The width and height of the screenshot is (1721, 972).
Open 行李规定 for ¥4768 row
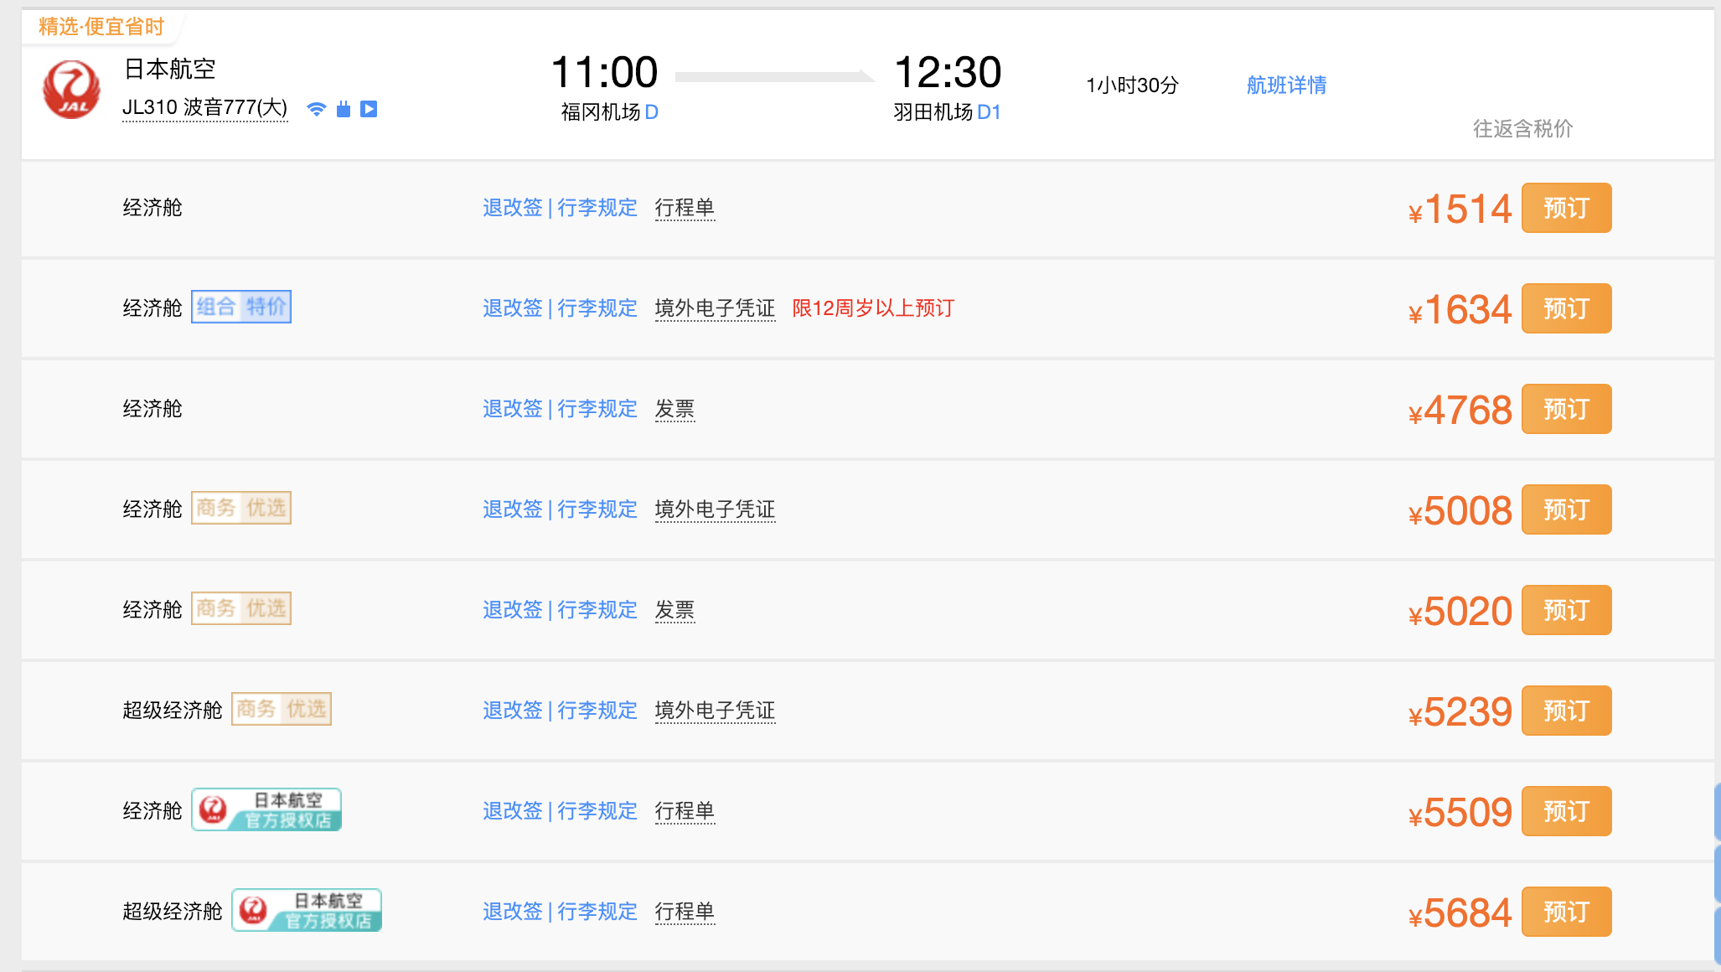coord(597,409)
